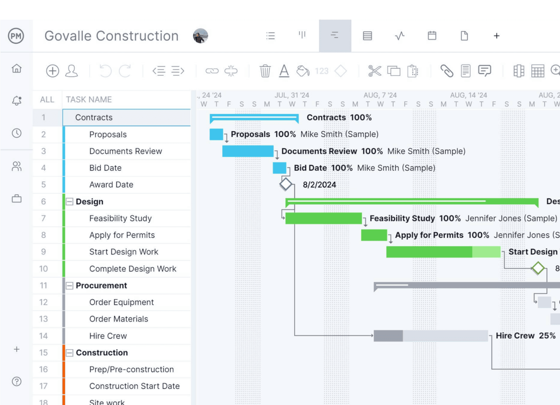This screenshot has height=405, width=560.
Task: Open the help button in the sidebar
Action: [16, 382]
